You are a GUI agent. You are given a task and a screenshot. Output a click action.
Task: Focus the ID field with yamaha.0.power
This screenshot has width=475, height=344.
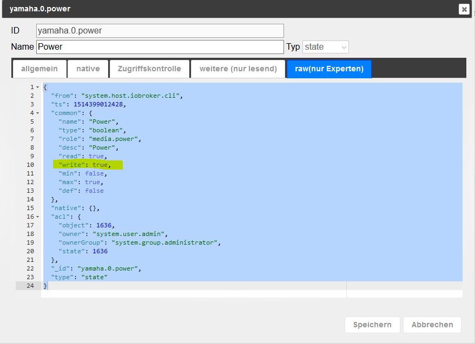160,31
